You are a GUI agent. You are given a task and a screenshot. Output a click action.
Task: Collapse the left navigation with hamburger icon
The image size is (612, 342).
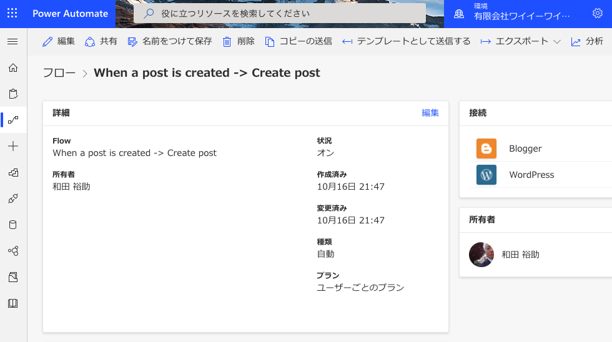(12, 41)
